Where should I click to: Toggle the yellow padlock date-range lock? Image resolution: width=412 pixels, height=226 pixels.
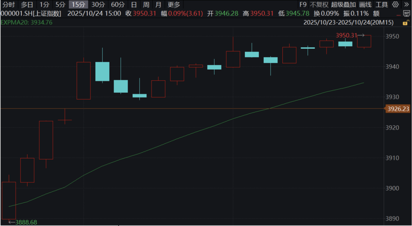(x=406, y=22)
